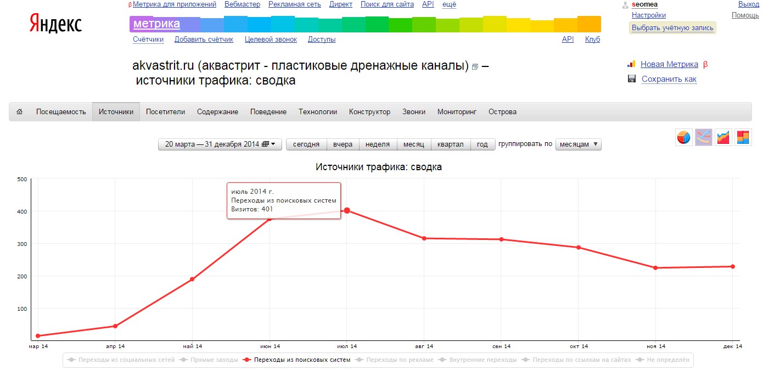Image resolution: width=763 pixels, height=375 pixels.
Task: Toggle Переходы из социальных сетей series
Action: click(120, 360)
